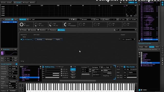
Task: Switch to the Modulation tab
Action: coord(52,30)
